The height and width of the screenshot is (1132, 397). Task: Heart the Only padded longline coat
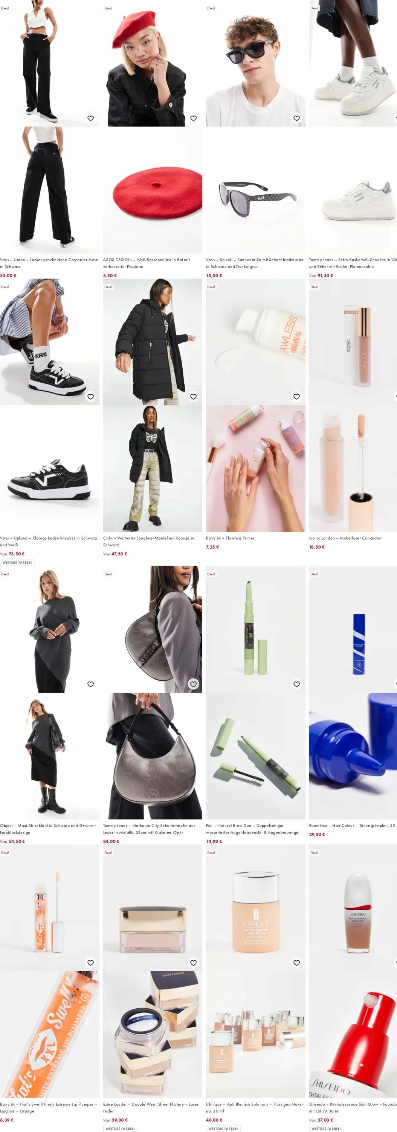194,397
